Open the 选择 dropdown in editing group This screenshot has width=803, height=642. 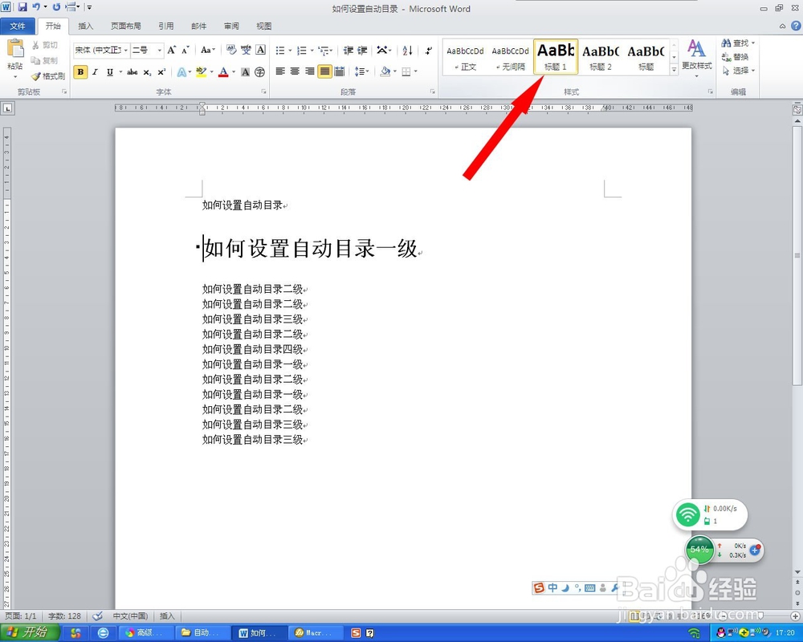[739, 71]
